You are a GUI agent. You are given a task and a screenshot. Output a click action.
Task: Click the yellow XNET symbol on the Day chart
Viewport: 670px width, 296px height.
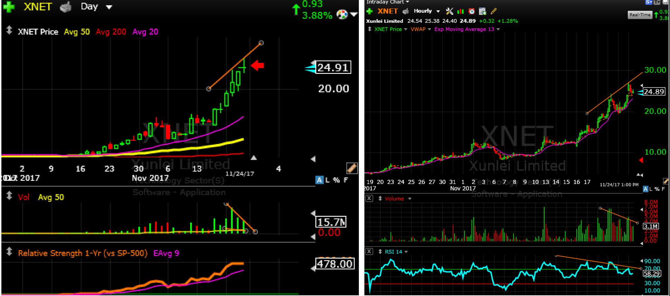click(x=38, y=7)
